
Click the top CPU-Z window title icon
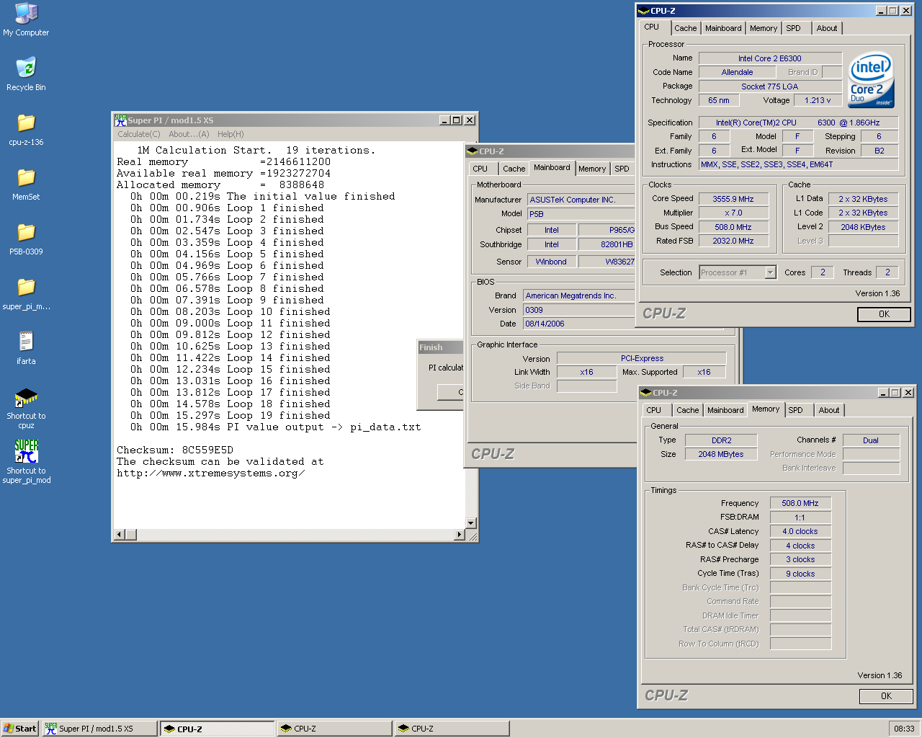coord(643,11)
